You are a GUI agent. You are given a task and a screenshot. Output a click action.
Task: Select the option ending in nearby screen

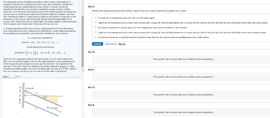click(x=95, y=32)
